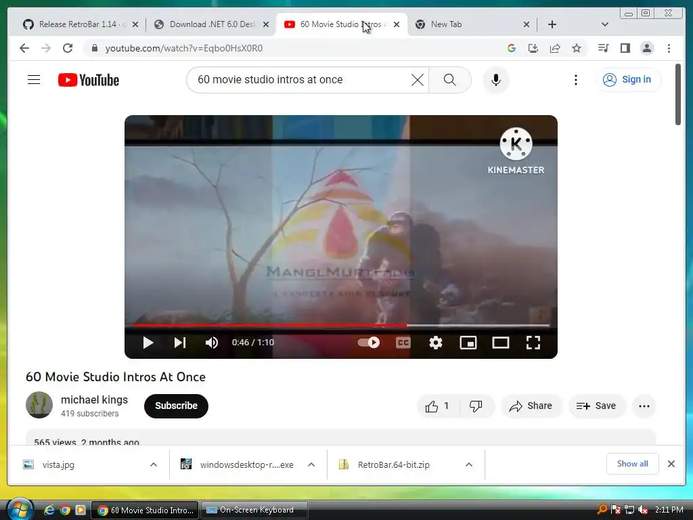Launch Internet Explorer from quick launch
The width and height of the screenshot is (693, 520).
pyautogui.click(x=49, y=511)
